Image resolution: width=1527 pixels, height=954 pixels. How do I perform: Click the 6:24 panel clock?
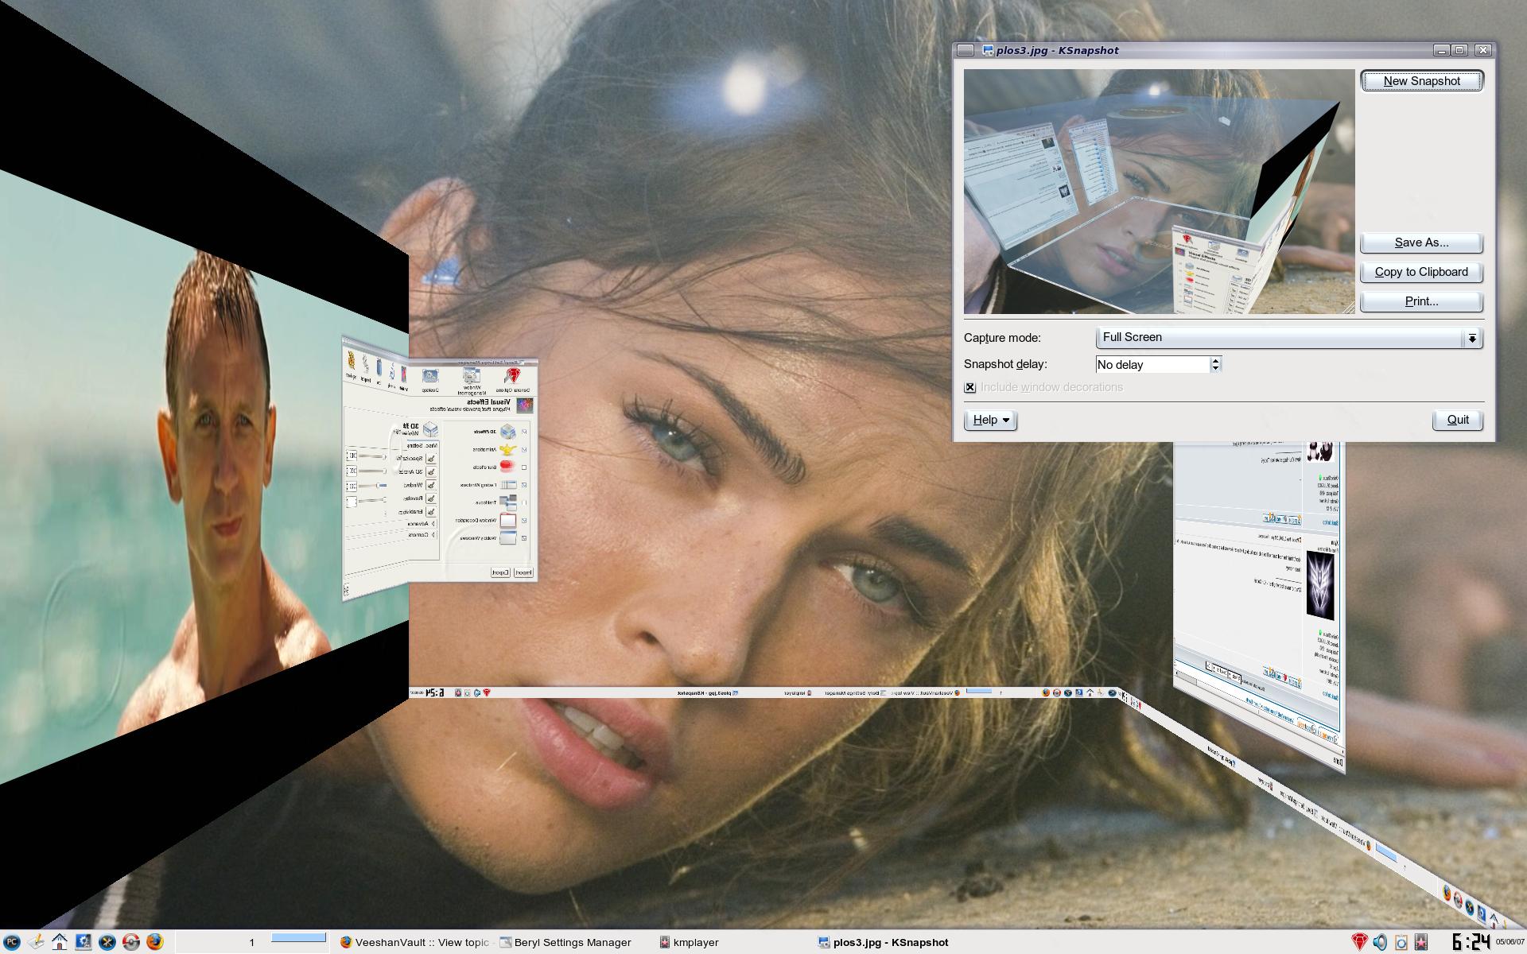[1470, 942]
